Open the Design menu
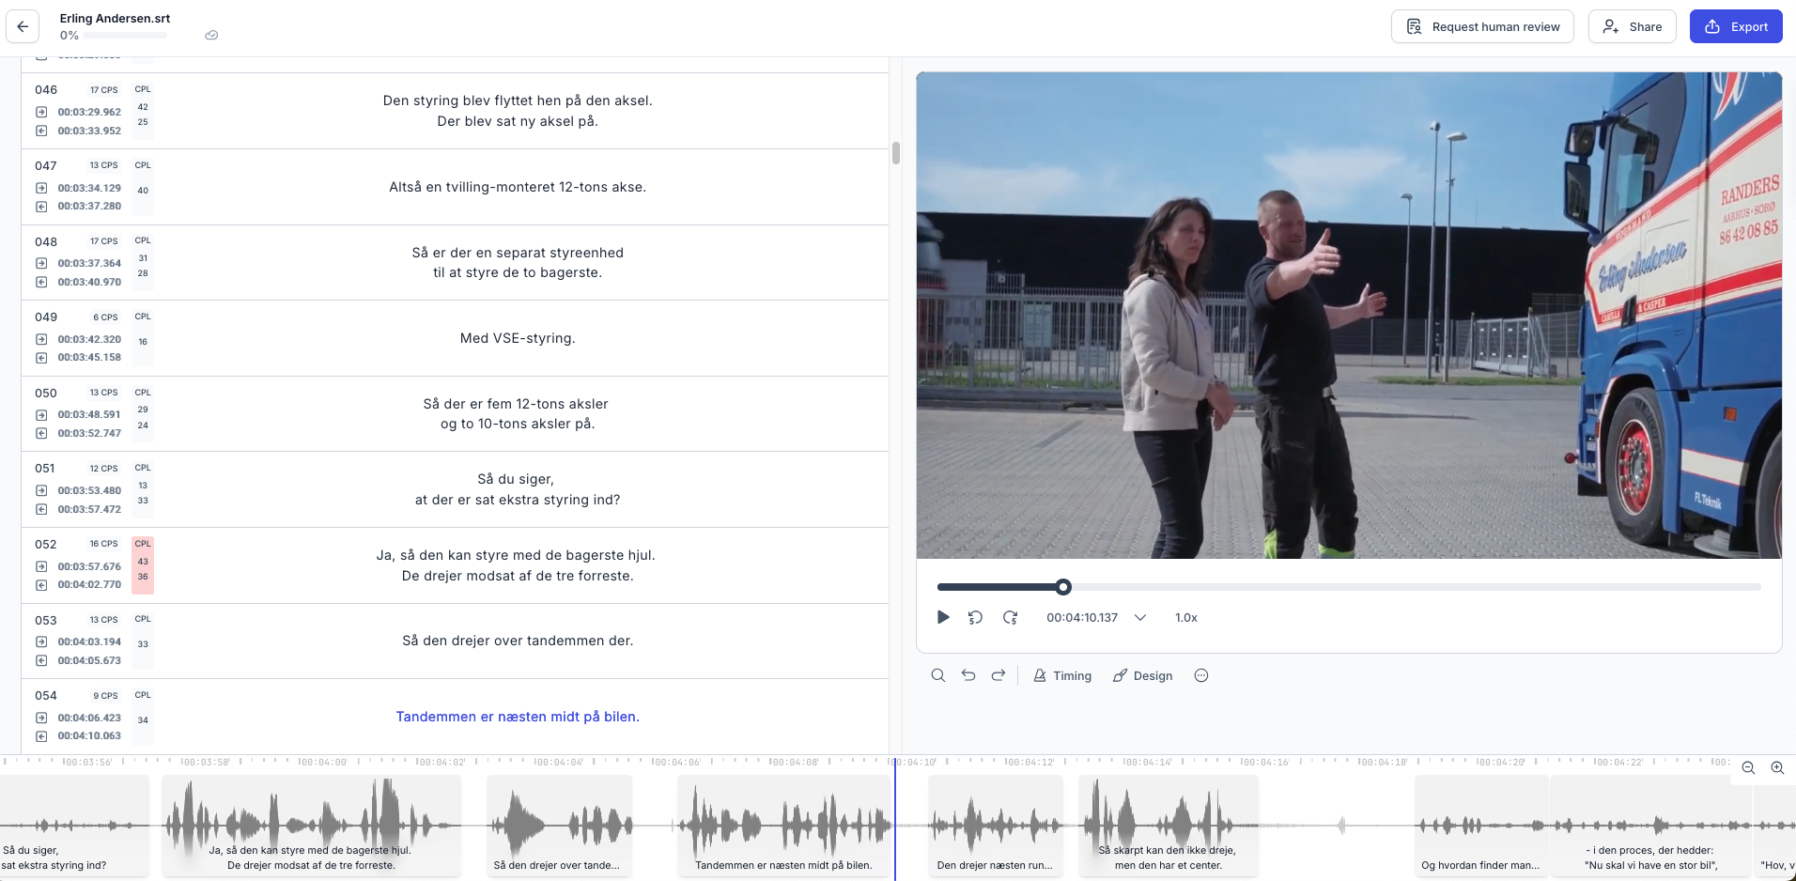 (x=1142, y=675)
